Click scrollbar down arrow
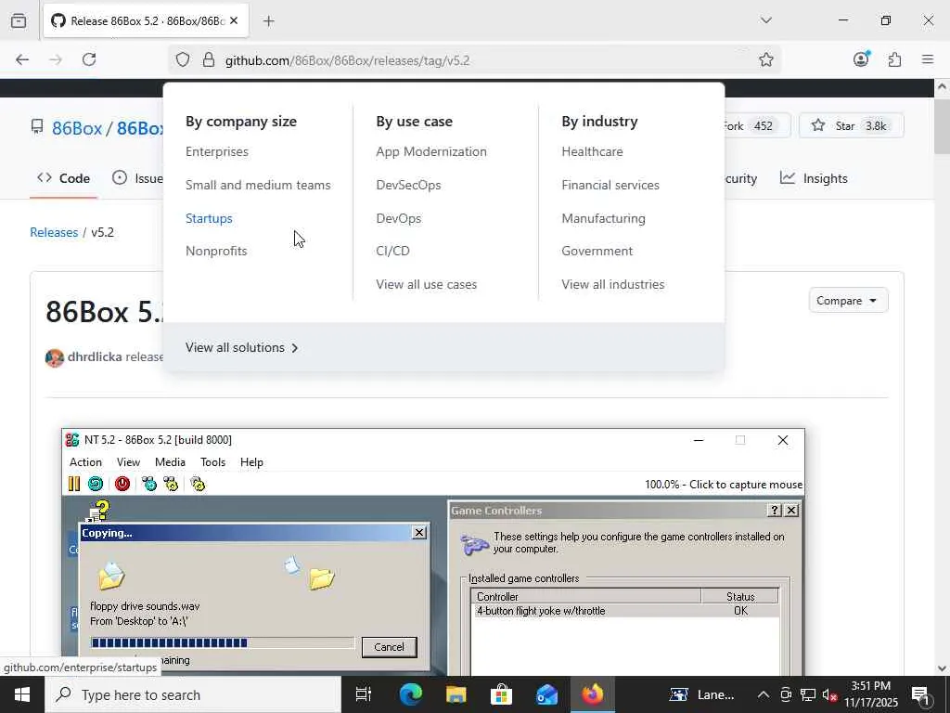 click(x=942, y=668)
